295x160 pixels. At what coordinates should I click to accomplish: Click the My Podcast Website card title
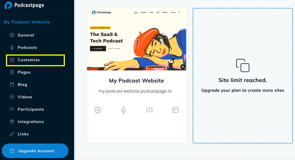(x=137, y=81)
